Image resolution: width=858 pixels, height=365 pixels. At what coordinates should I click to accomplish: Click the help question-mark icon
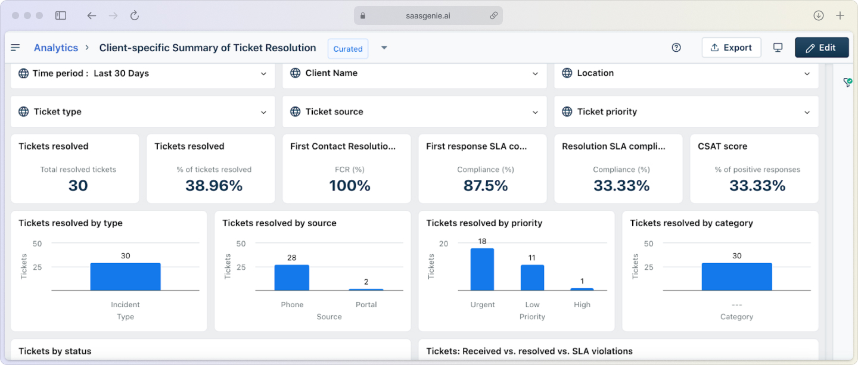click(676, 47)
